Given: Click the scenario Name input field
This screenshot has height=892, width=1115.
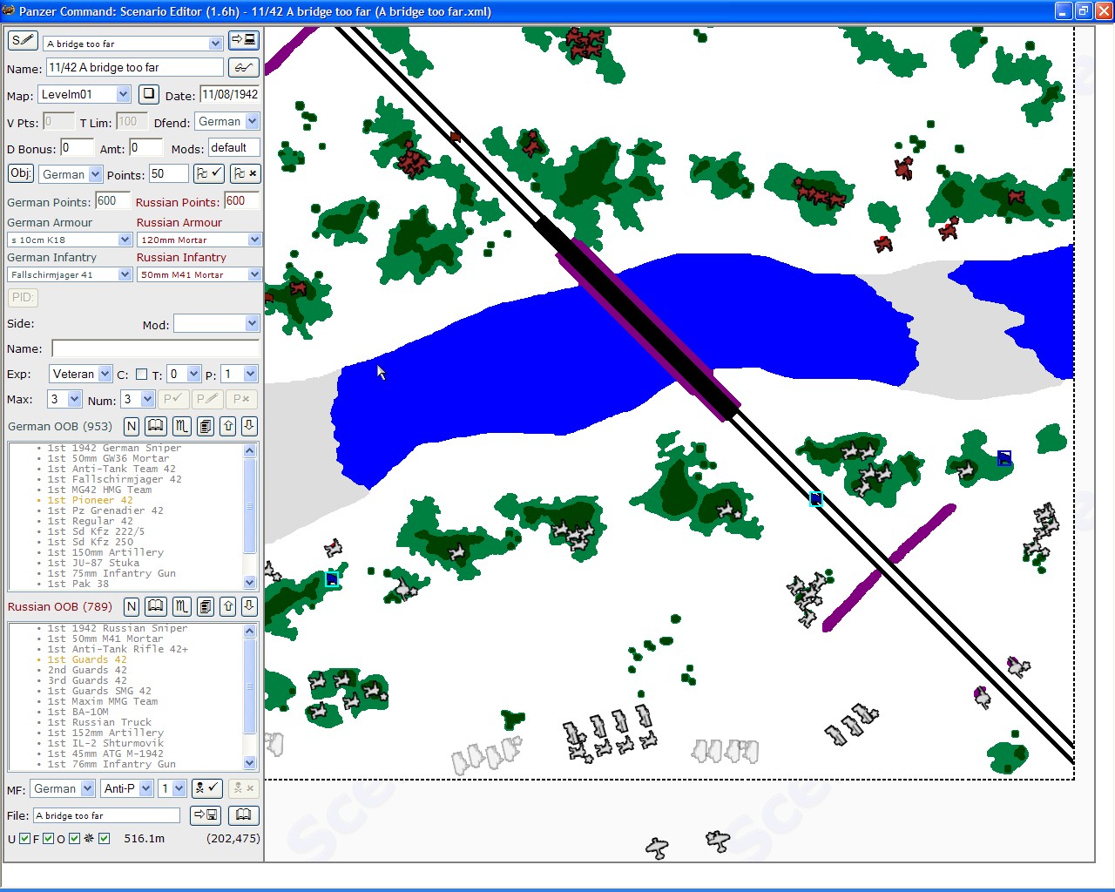Looking at the screenshot, I should tap(135, 67).
